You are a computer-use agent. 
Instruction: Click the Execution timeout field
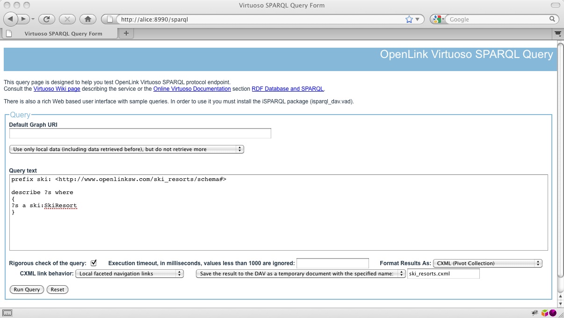333,263
